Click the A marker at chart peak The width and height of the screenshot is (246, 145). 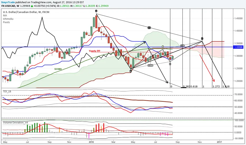pos(96,11)
